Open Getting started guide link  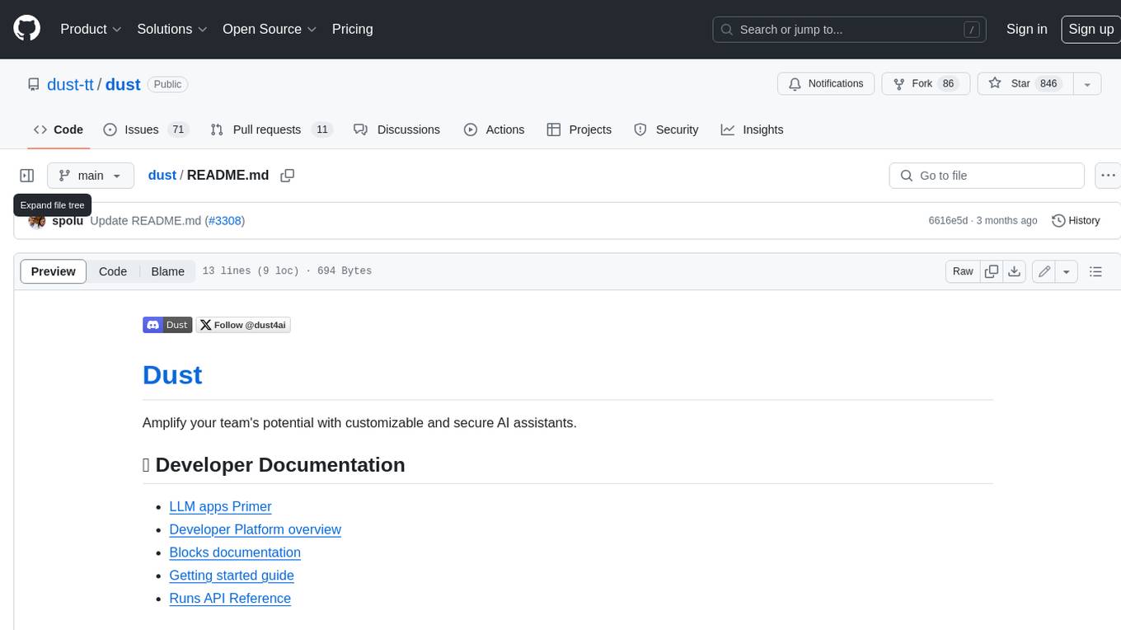[232, 576]
